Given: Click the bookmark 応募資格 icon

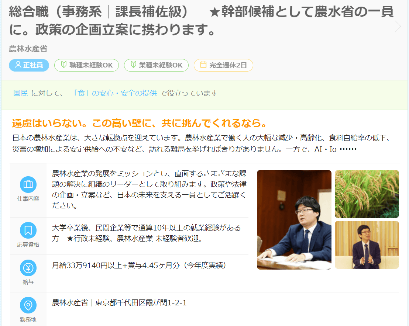Looking at the screenshot, I should pyautogui.click(x=28, y=230).
